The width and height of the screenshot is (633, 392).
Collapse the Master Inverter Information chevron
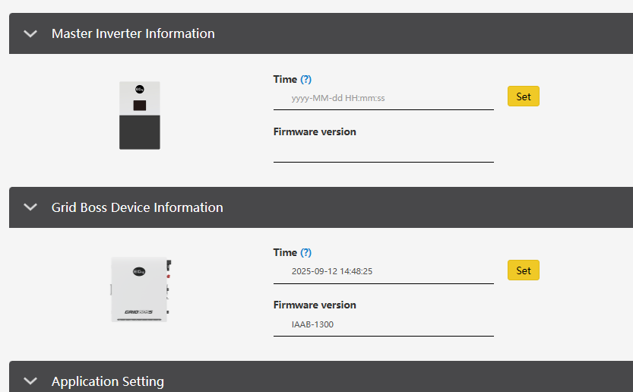[30, 33]
